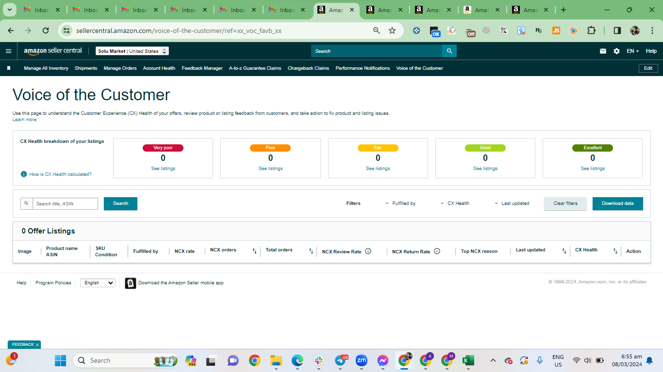Click the browser address bar URL

point(179,31)
